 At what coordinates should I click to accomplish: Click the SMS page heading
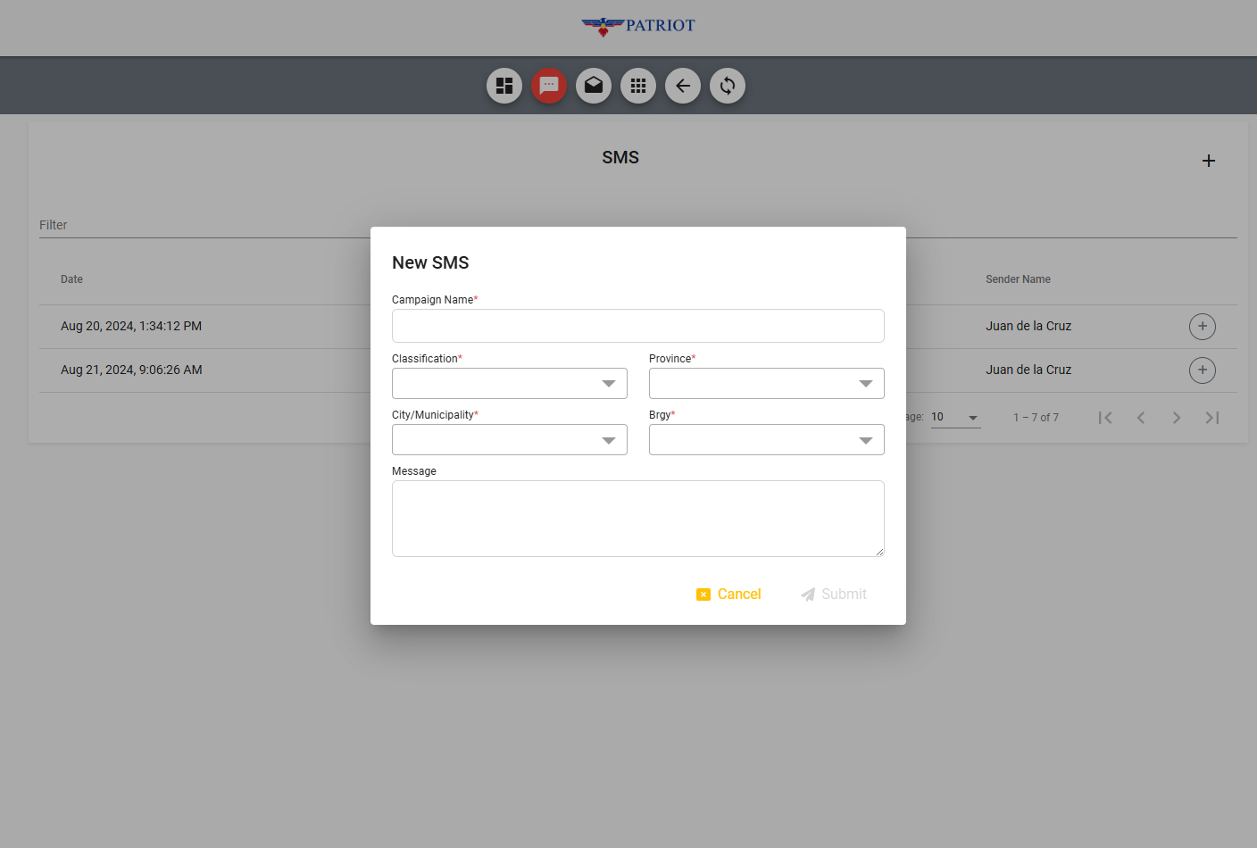[620, 158]
